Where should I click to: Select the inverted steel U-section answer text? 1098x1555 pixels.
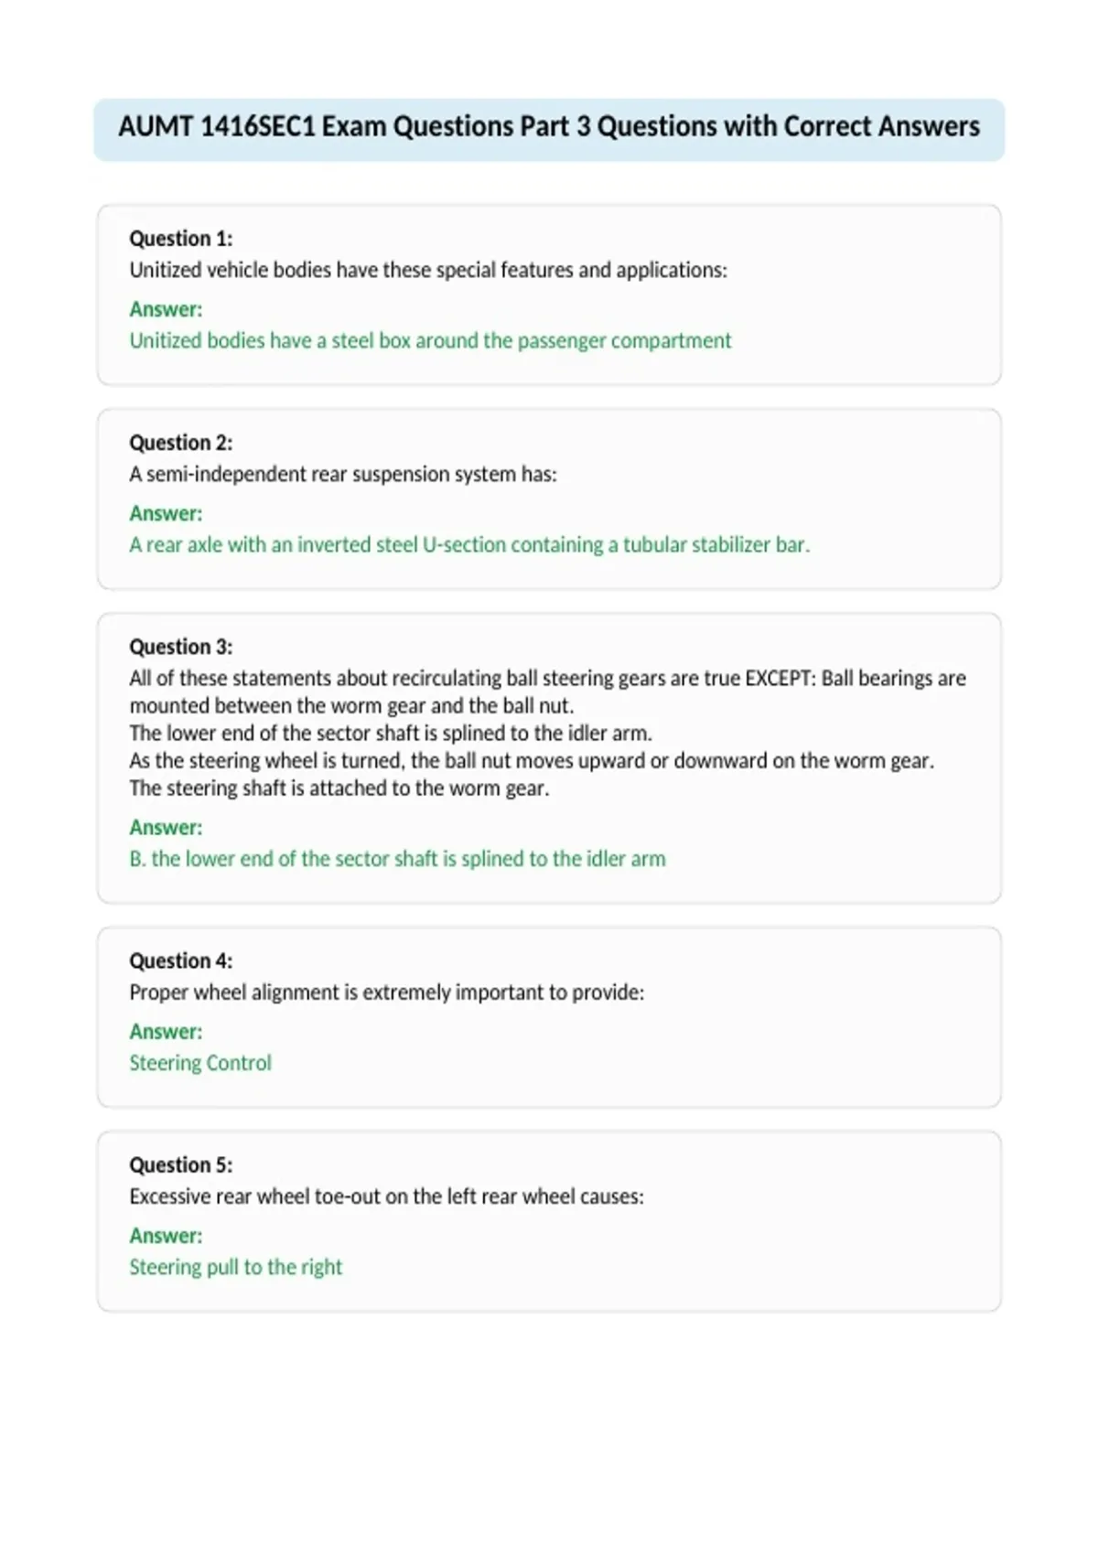469,544
